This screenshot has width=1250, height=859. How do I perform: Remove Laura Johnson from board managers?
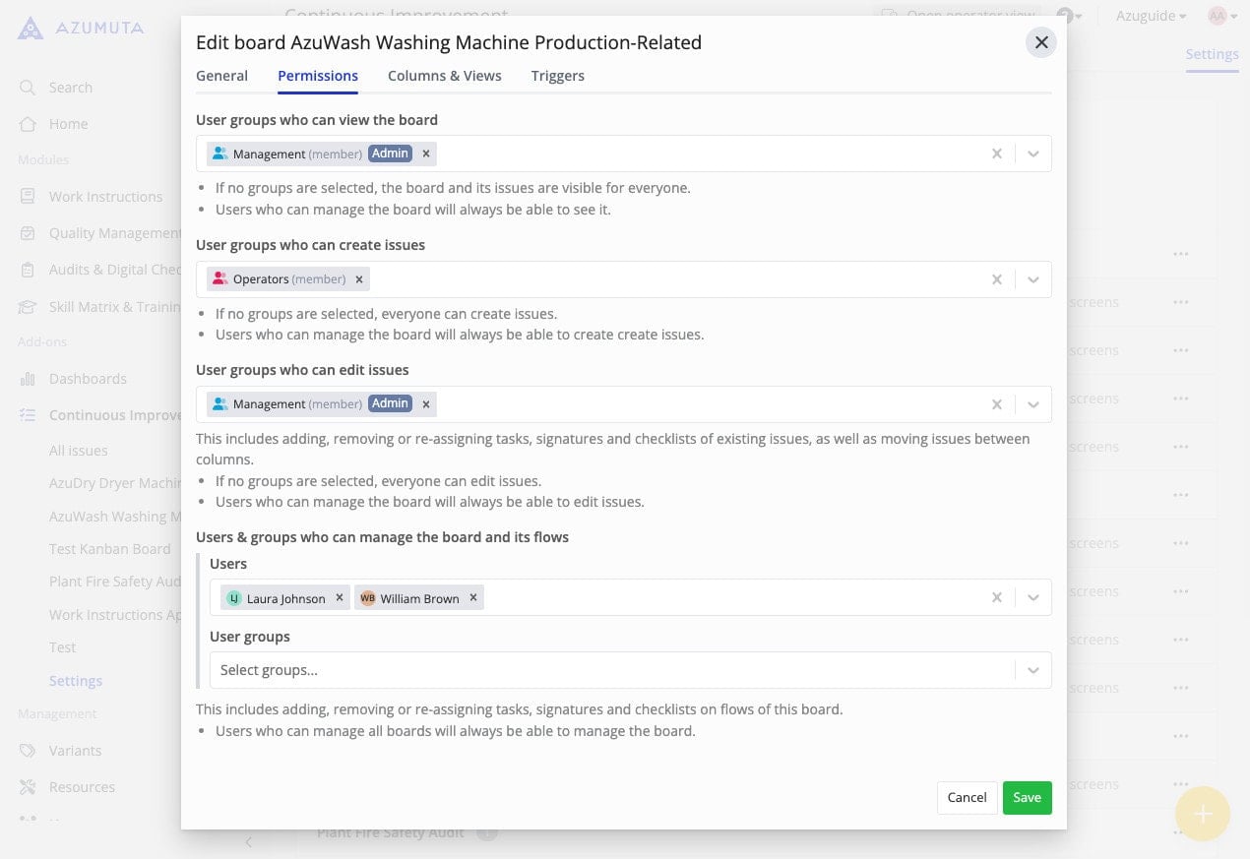[340, 597]
